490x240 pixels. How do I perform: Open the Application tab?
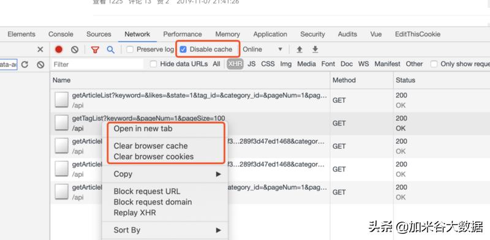270,34
